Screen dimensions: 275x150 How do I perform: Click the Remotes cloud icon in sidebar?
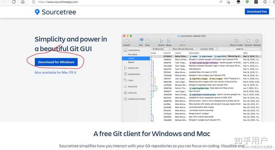125,87
